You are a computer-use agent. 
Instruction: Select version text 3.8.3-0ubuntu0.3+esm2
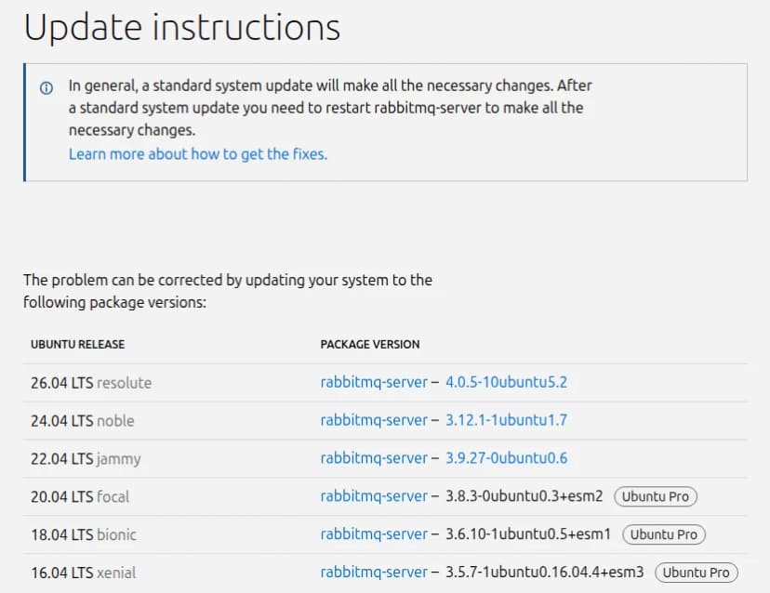(x=524, y=496)
